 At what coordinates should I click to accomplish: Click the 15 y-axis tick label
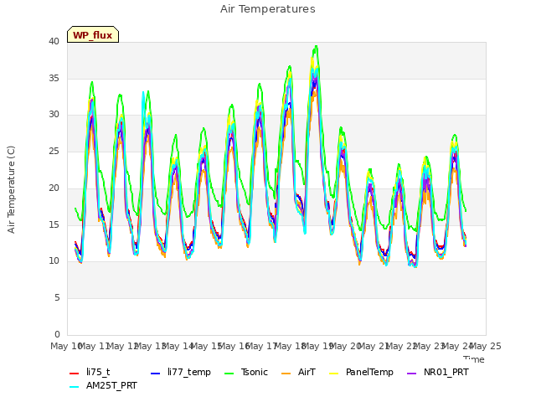pos(54,225)
